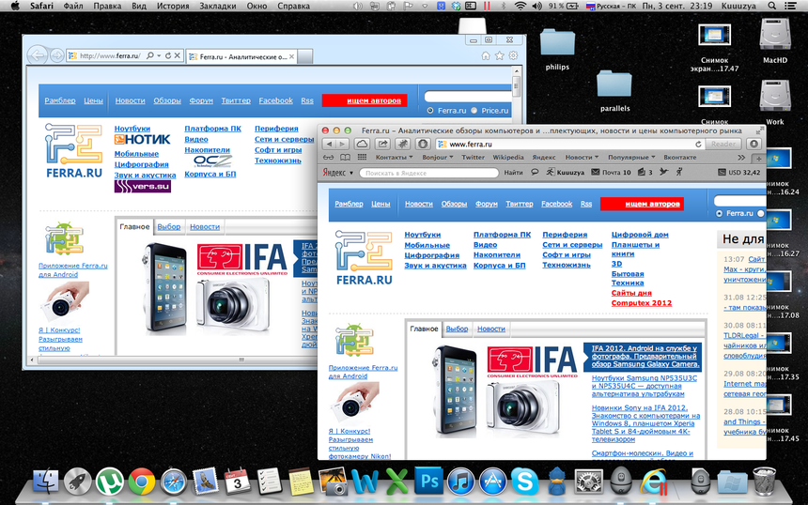Refresh page in Internet Explorer address bar
The height and width of the screenshot is (505, 808).
coord(168,55)
